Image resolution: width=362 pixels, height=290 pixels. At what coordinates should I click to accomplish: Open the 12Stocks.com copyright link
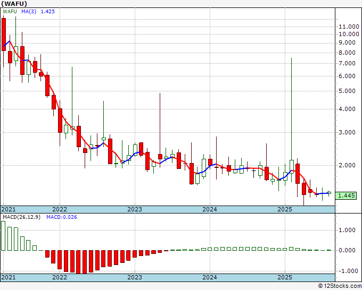pyautogui.click(x=340, y=286)
